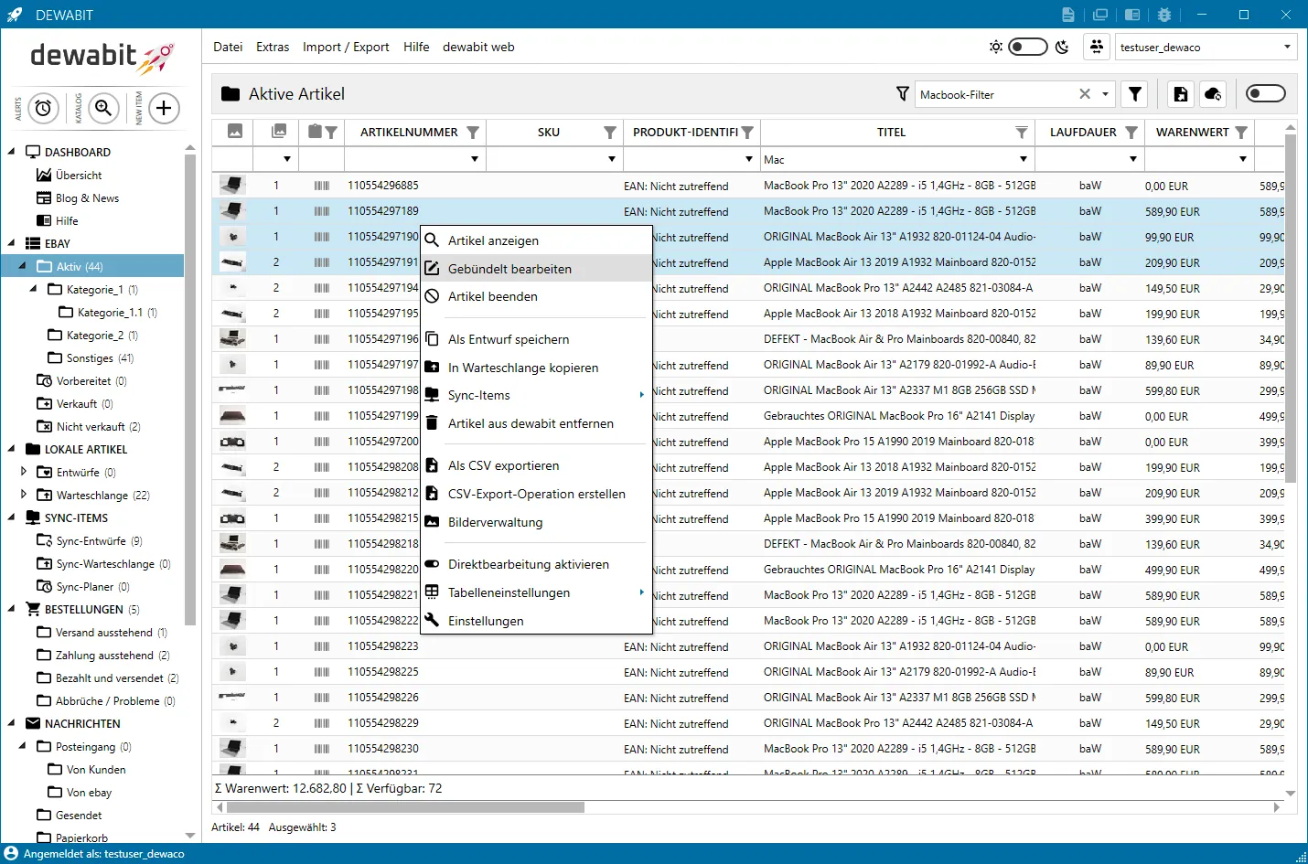Open the Extras menu
The height and width of the screenshot is (864, 1308).
(x=273, y=47)
